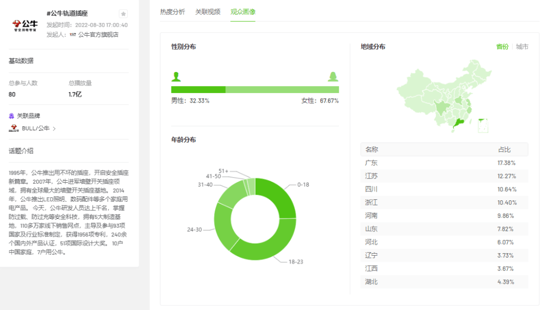Click the 地域分布 section heading

(x=373, y=46)
